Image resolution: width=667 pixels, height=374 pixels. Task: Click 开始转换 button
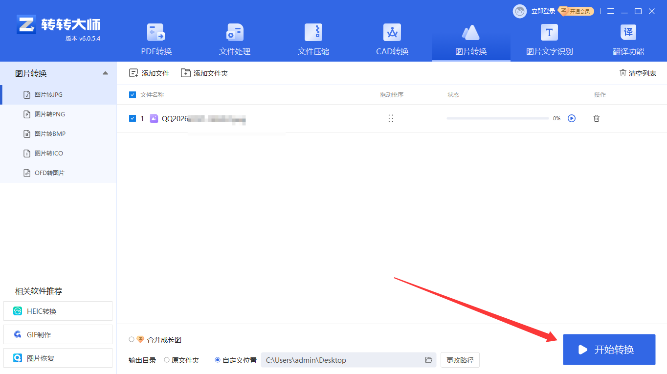pos(609,350)
